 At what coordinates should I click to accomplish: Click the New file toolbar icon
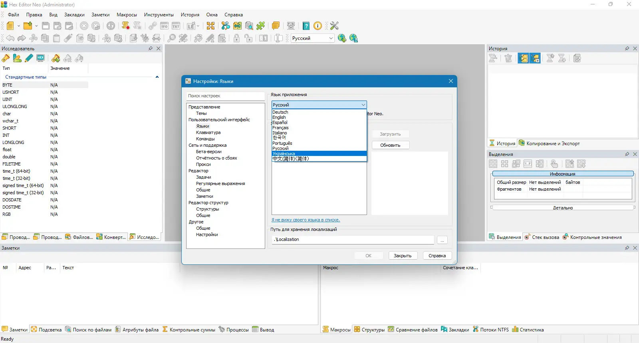click(10, 26)
